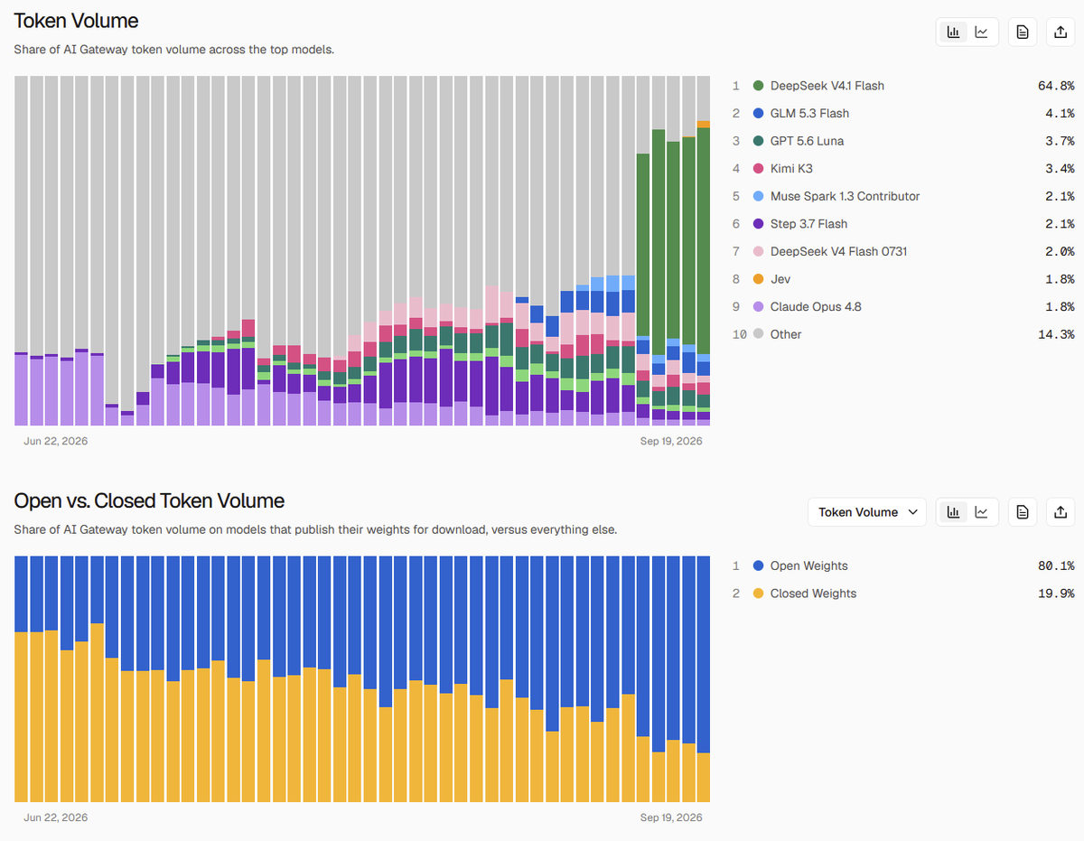
Task: Click the 64.8% share value
Action: [x=1056, y=86]
